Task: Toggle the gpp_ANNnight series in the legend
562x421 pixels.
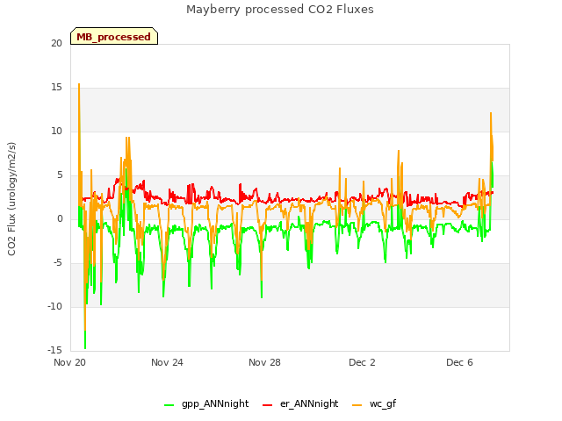Action: click(x=206, y=404)
